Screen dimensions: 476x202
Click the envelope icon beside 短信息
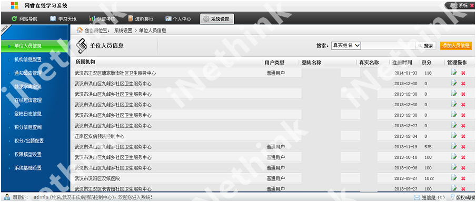417,198
